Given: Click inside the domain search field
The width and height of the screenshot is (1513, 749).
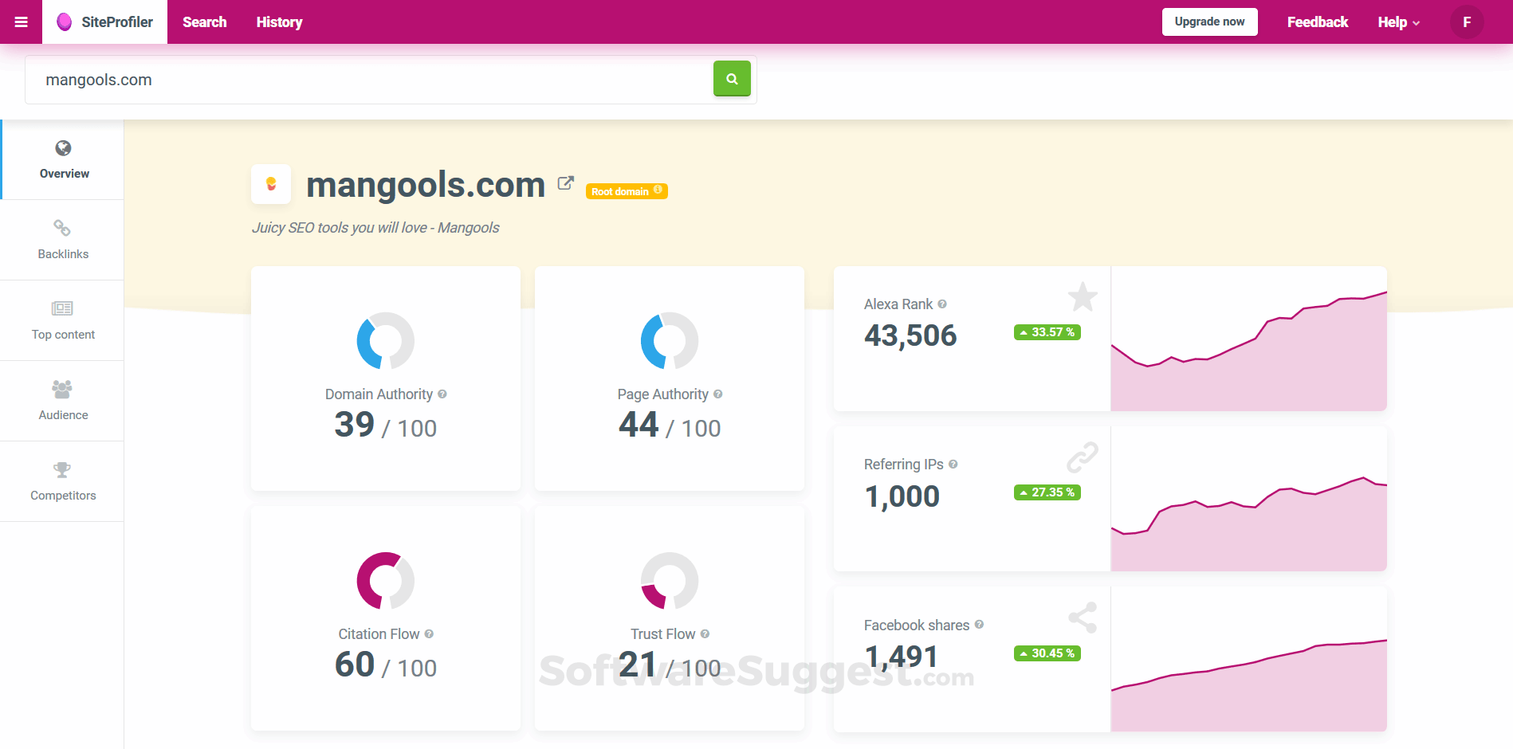Looking at the screenshot, I should 359,80.
